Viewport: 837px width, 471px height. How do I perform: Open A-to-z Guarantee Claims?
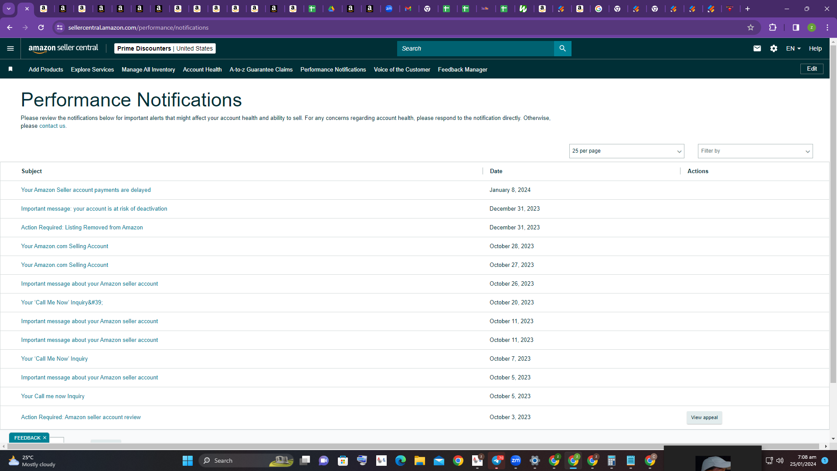click(261, 69)
